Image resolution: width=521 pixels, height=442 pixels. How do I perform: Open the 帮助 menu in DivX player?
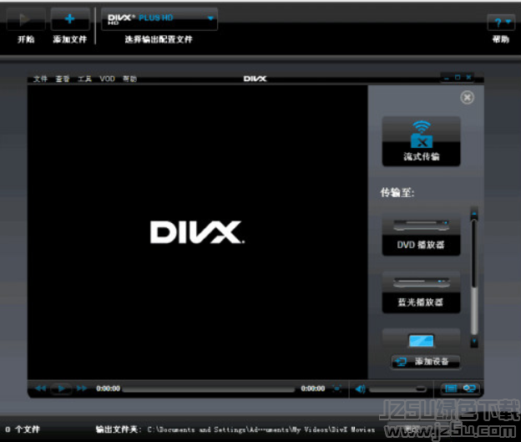[129, 79]
